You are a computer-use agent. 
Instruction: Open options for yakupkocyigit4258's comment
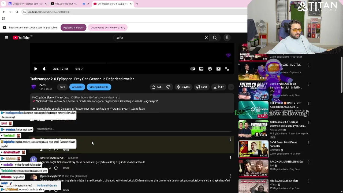pos(230,176)
